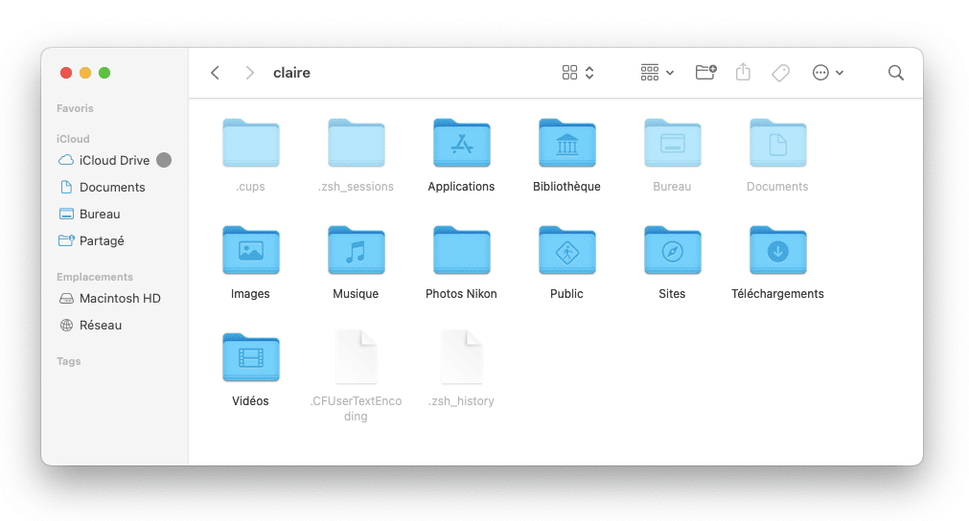
Task: Expand the group-by options dropdown
Action: click(657, 73)
